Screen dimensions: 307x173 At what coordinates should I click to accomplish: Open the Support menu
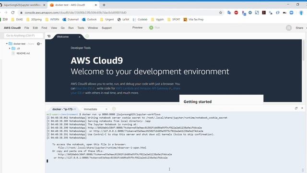pyautogui.click(x=106, y=28)
